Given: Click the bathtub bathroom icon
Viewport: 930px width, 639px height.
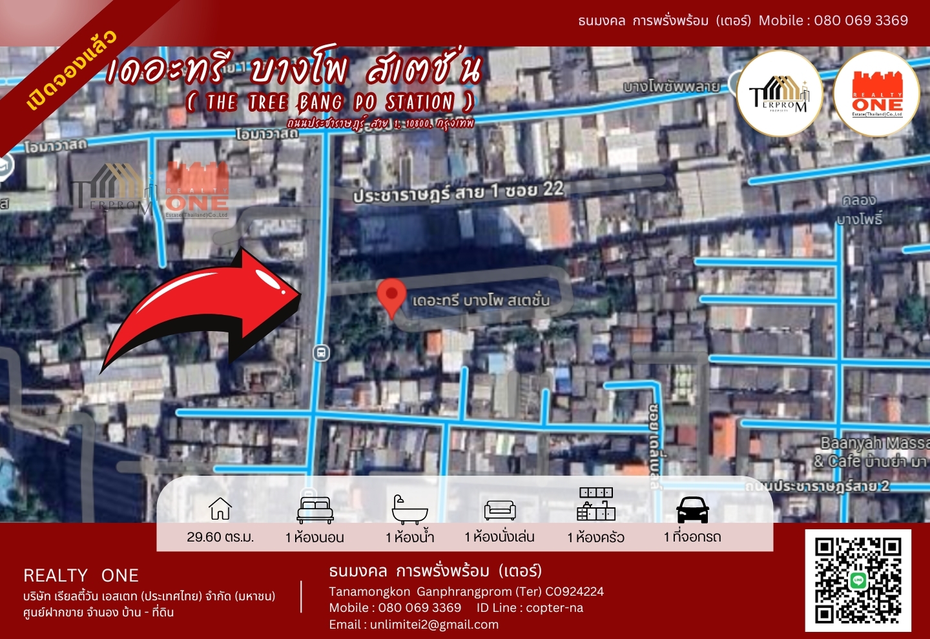Looking at the screenshot, I should point(409,510).
